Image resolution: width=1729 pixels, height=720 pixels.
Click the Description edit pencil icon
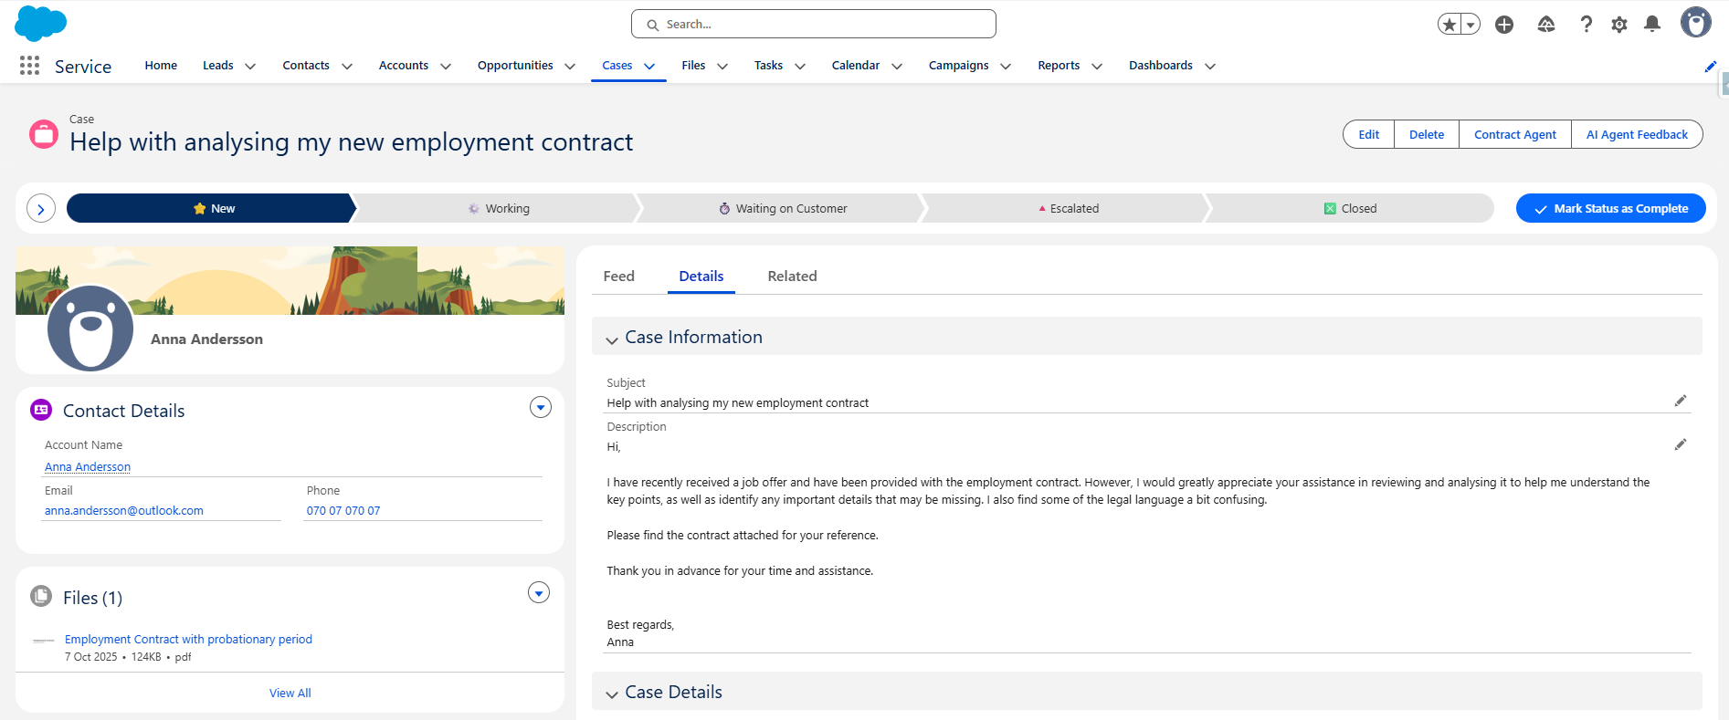[x=1680, y=444]
